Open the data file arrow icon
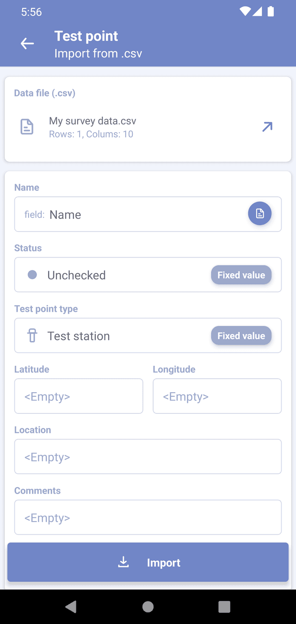 [267, 127]
